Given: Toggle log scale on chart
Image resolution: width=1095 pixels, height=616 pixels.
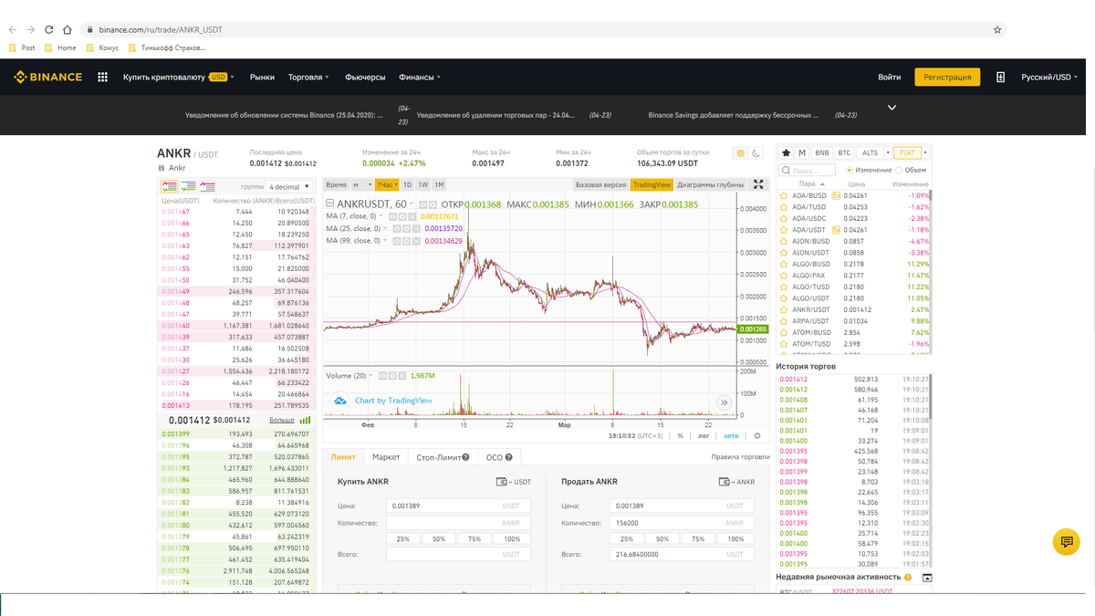Looking at the screenshot, I should coord(704,436).
